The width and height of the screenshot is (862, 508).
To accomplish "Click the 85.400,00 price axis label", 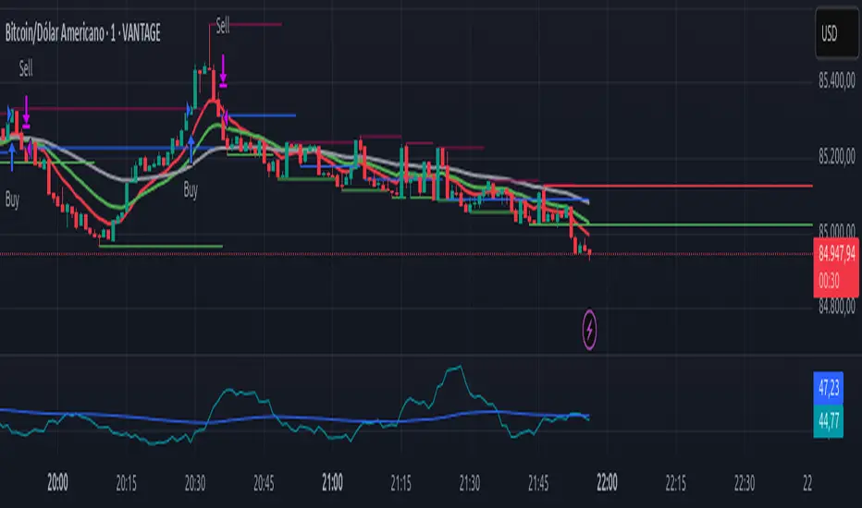I will tap(836, 81).
